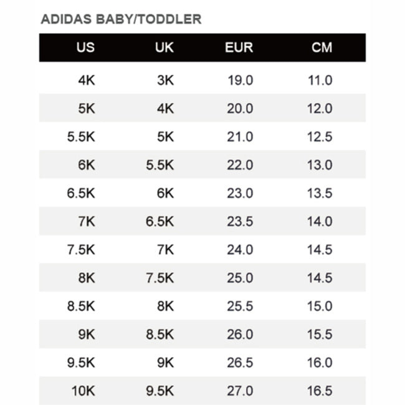Screen dimensions: 405x405
Task: Select the 22.0 EUR size
Action: [x=240, y=165]
